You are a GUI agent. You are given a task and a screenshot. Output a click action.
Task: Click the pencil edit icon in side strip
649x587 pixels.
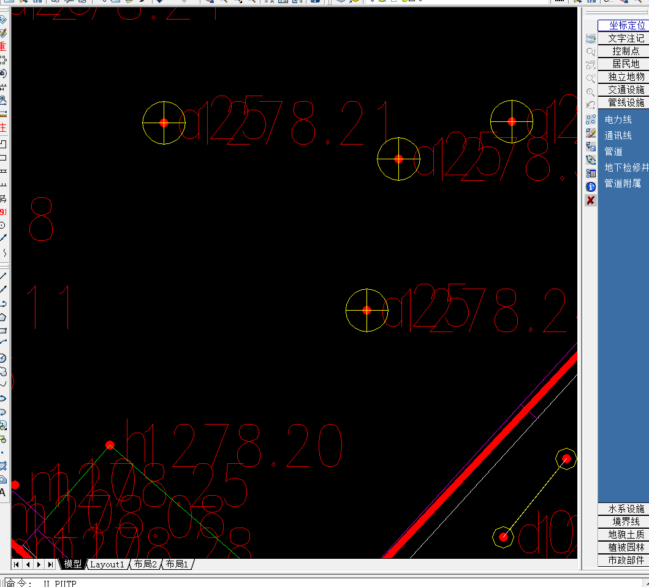[591, 133]
